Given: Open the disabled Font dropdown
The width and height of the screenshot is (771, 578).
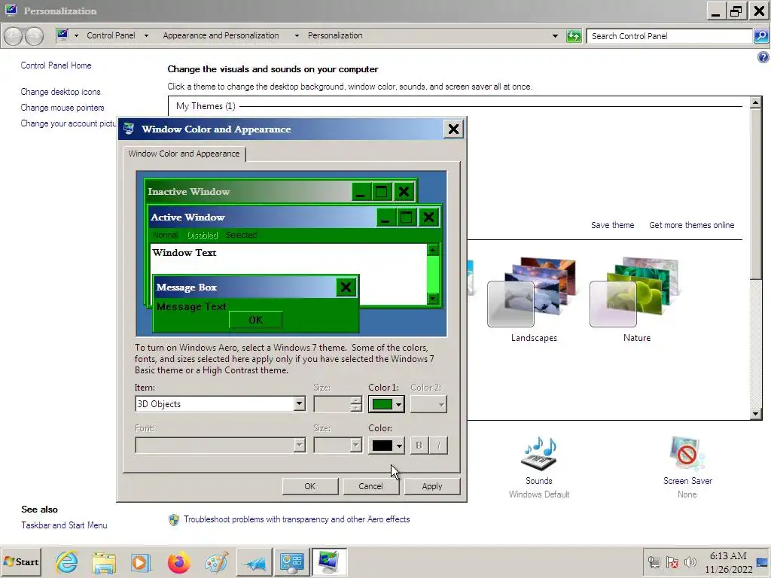Looking at the screenshot, I should point(220,446).
